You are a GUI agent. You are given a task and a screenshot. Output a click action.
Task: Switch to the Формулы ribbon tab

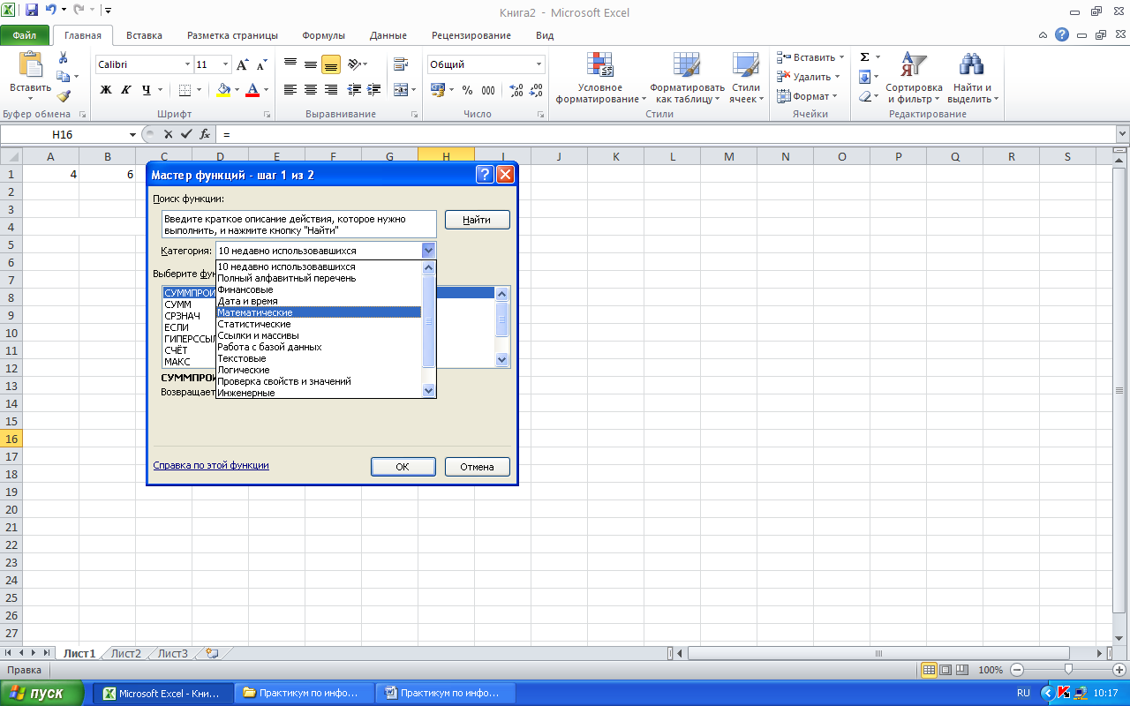(323, 35)
